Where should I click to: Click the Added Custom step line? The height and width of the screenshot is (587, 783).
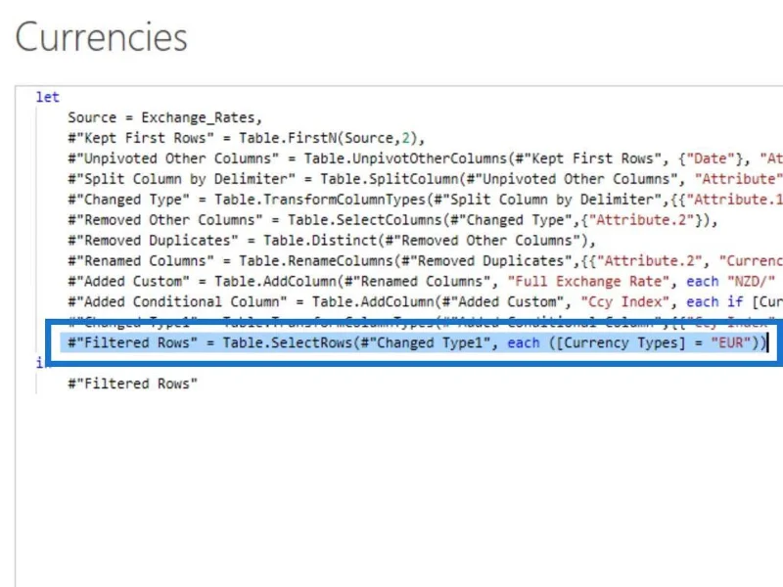point(425,282)
